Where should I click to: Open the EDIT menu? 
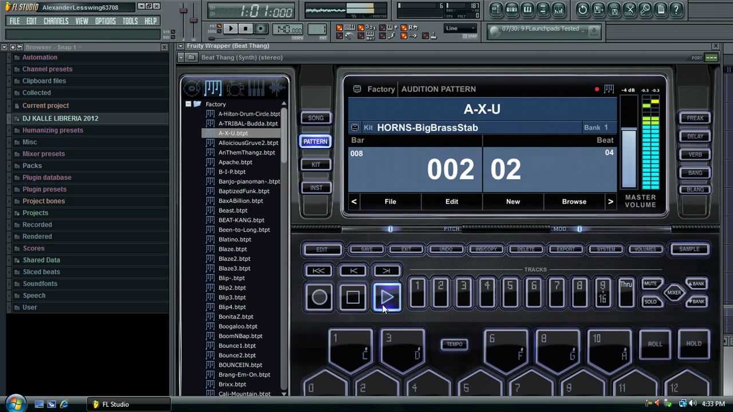point(31,21)
